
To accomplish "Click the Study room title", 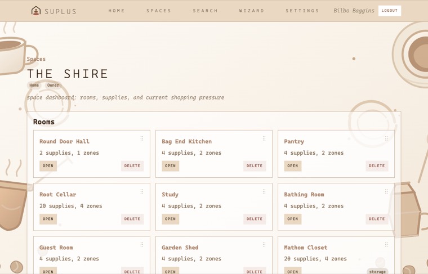I will (170, 195).
